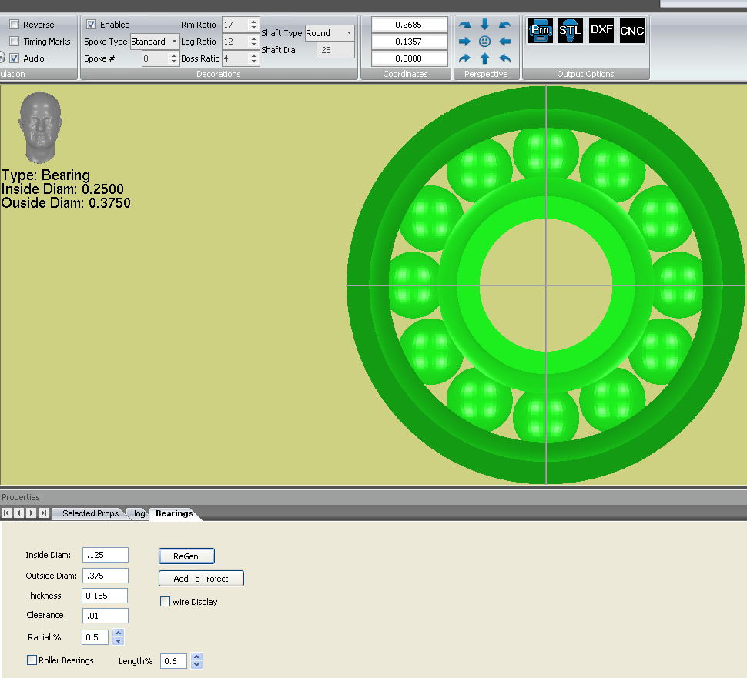Click the Prn print output icon
The width and height of the screenshot is (747, 678).
click(x=541, y=31)
